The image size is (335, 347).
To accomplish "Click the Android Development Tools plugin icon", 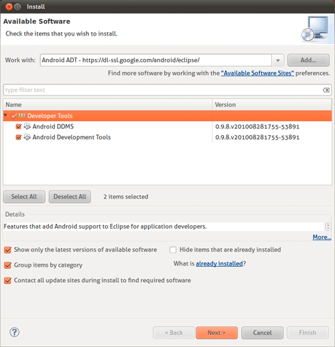I will pyautogui.click(x=27, y=137).
